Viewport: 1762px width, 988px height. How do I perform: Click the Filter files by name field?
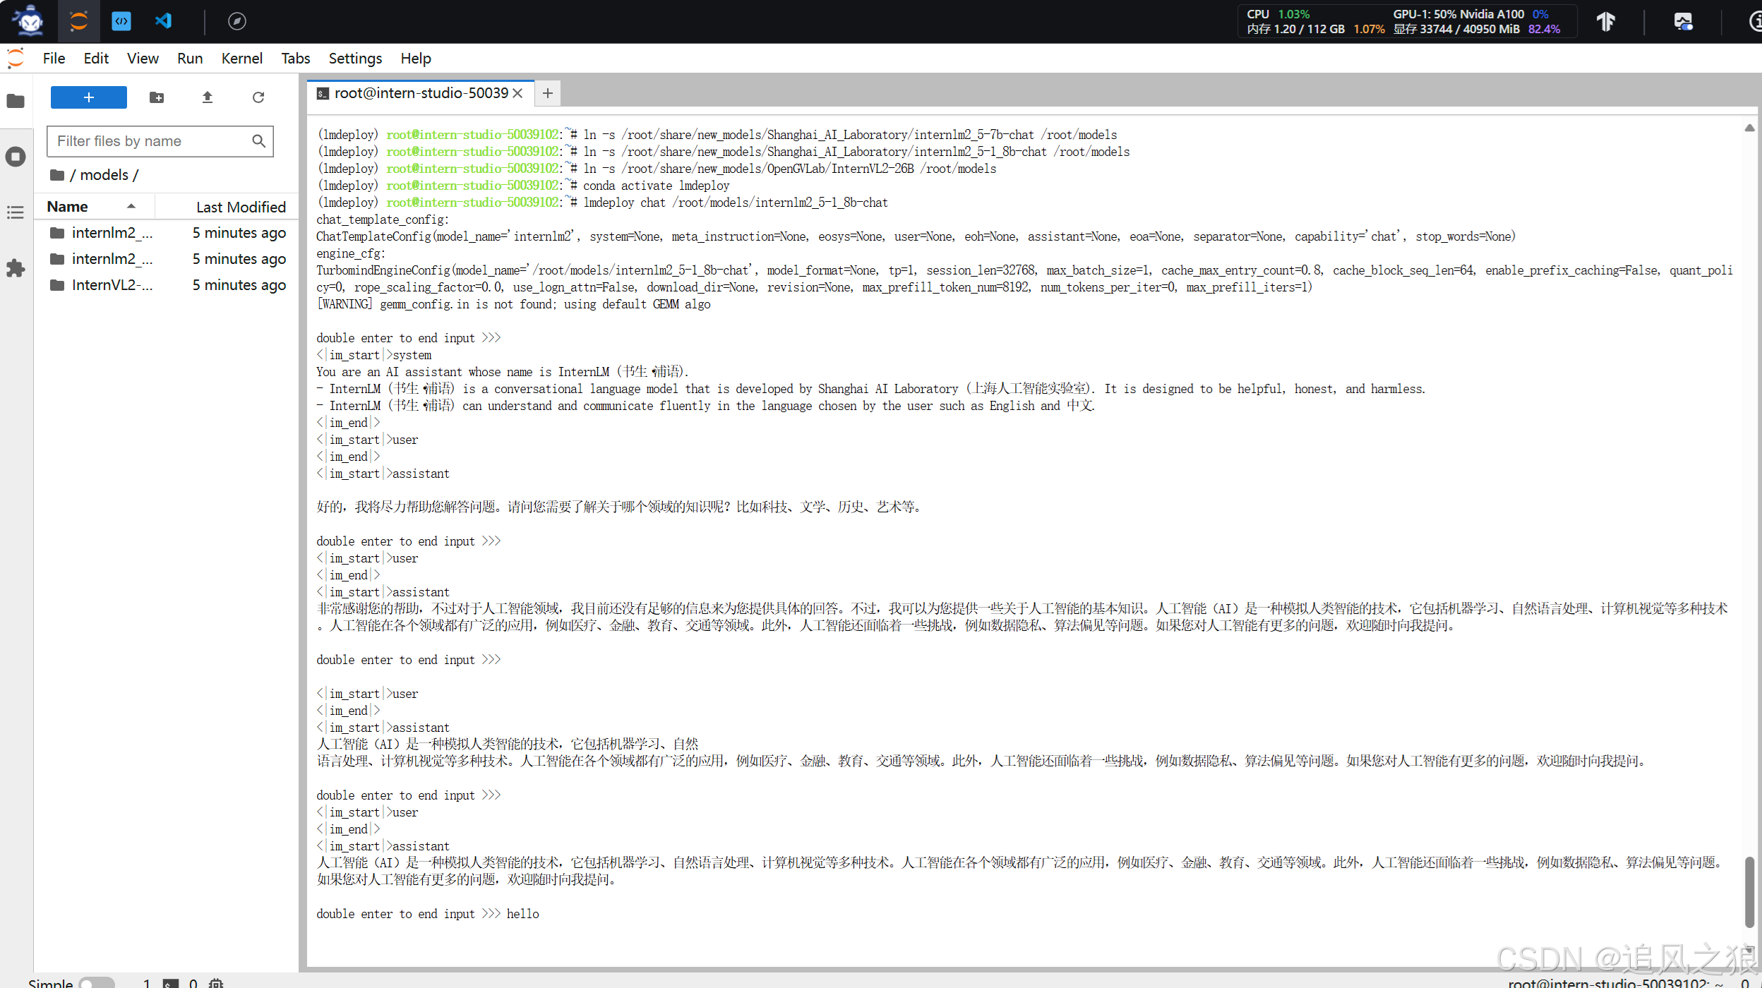pyautogui.click(x=152, y=141)
